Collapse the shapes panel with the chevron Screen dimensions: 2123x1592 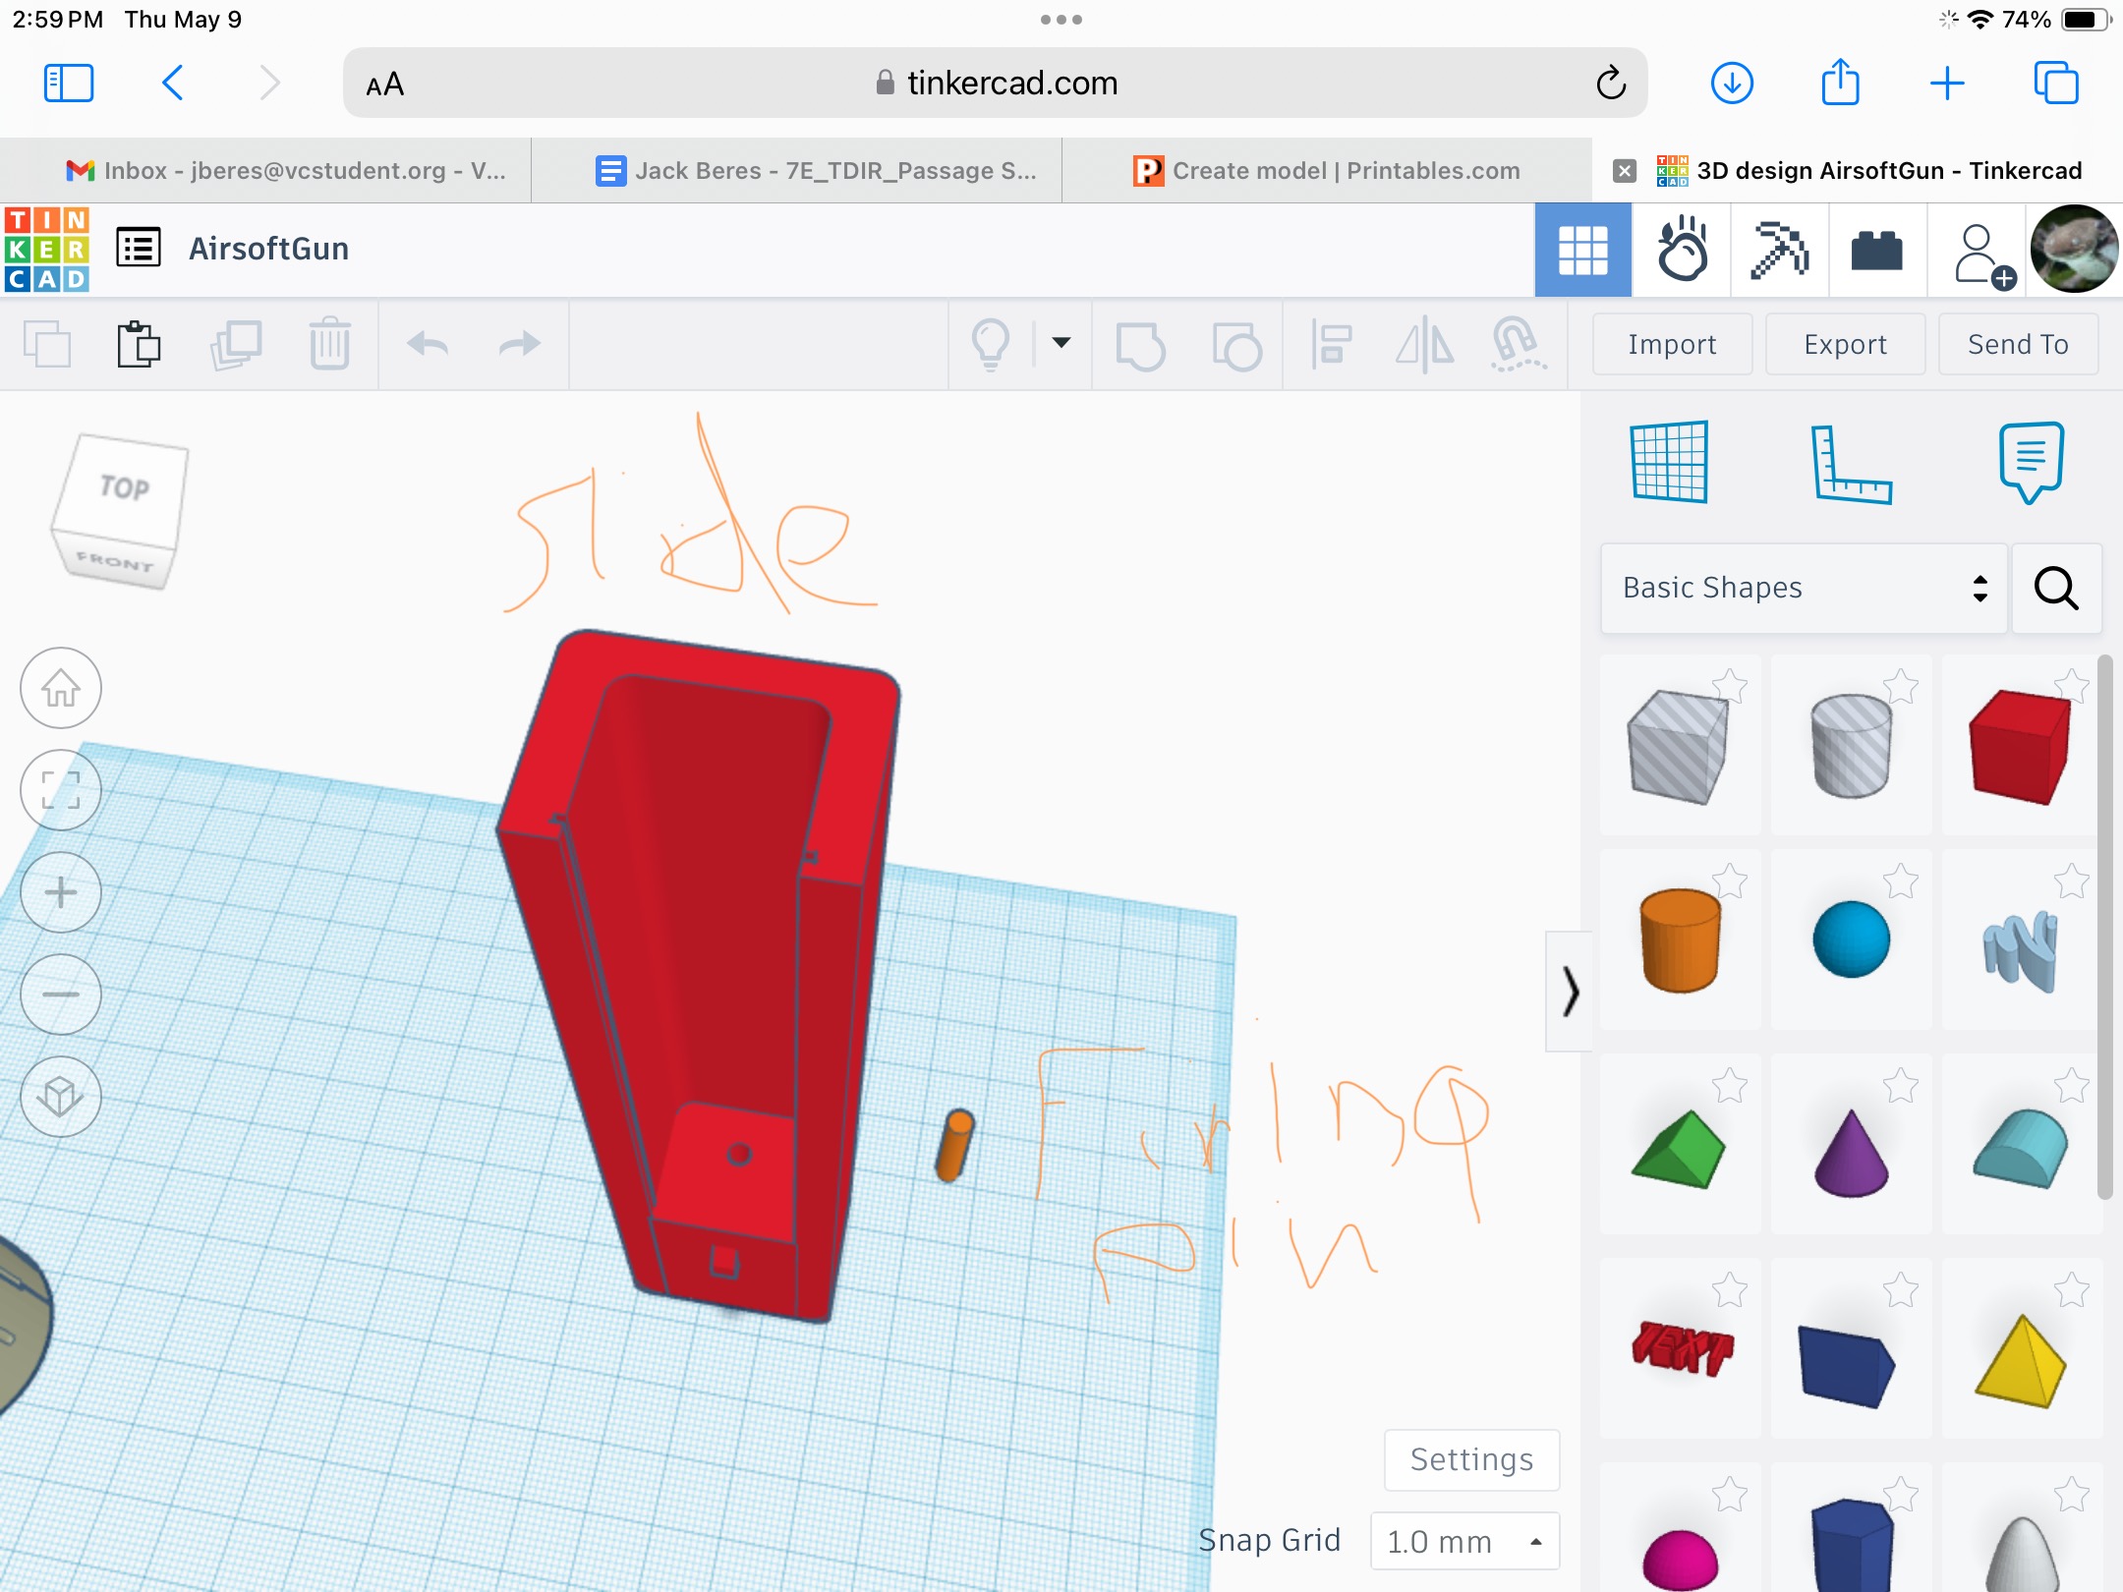click(x=1570, y=991)
